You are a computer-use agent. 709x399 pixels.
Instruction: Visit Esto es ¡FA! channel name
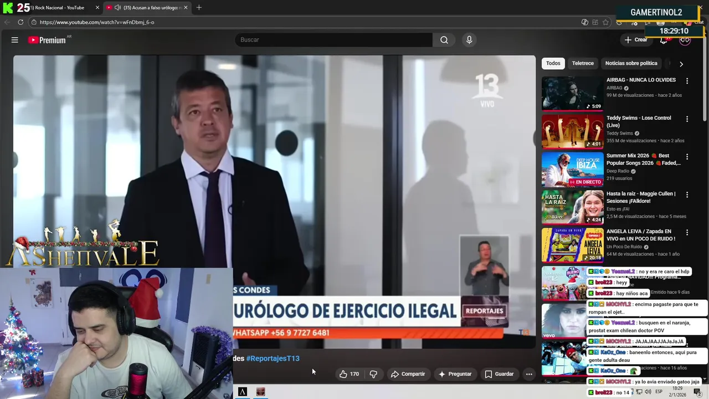618,209
